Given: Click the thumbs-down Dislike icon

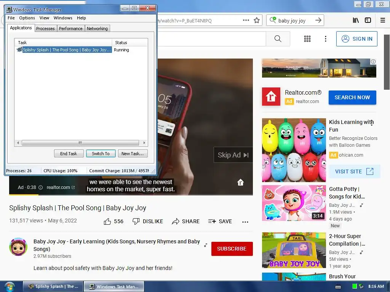Looking at the screenshot, I should (136, 221).
